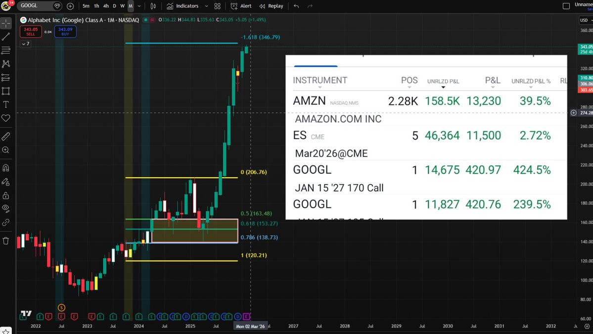Click the 1 (120.21) Fibonacci level label
Image resolution: width=593 pixels, height=334 pixels.
[x=254, y=255]
